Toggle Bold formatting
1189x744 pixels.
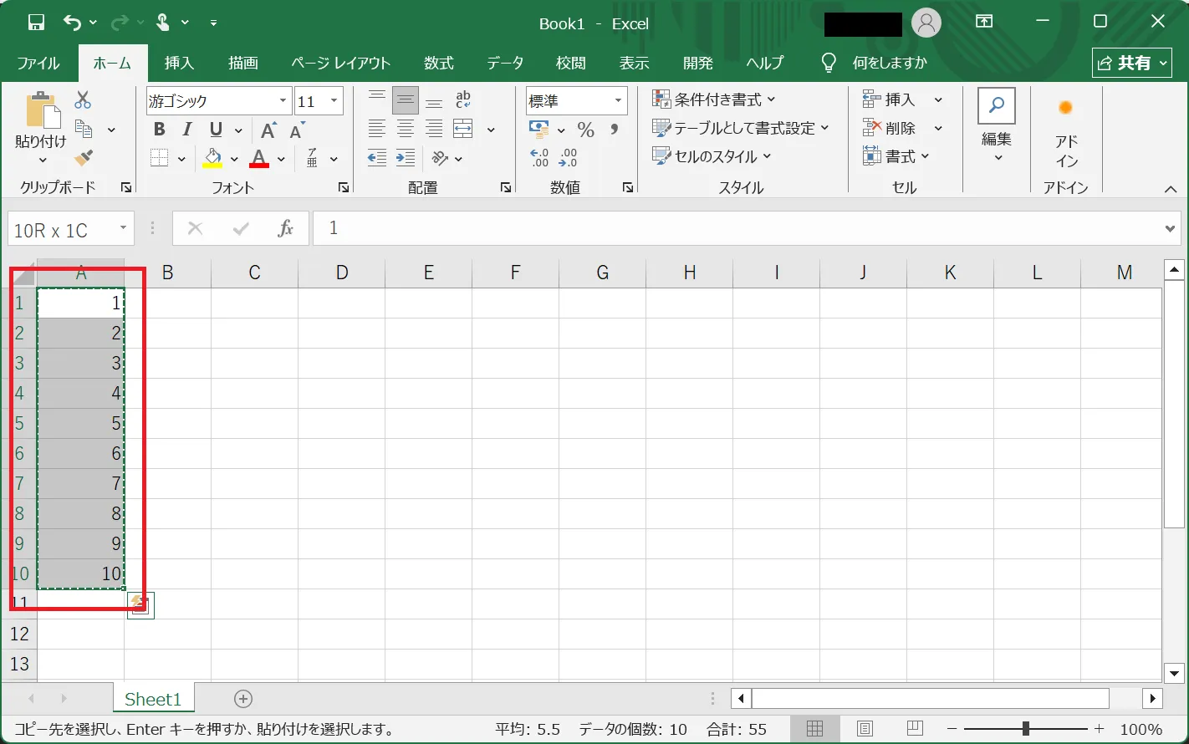[x=159, y=130]
